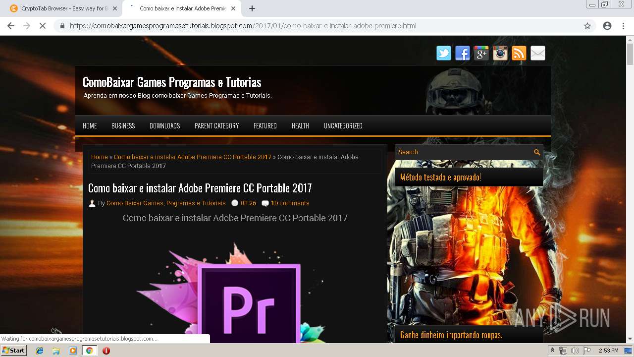Open the PARENT CATEGORY menu item
634x357 pixels.
(x=216, y=126)
